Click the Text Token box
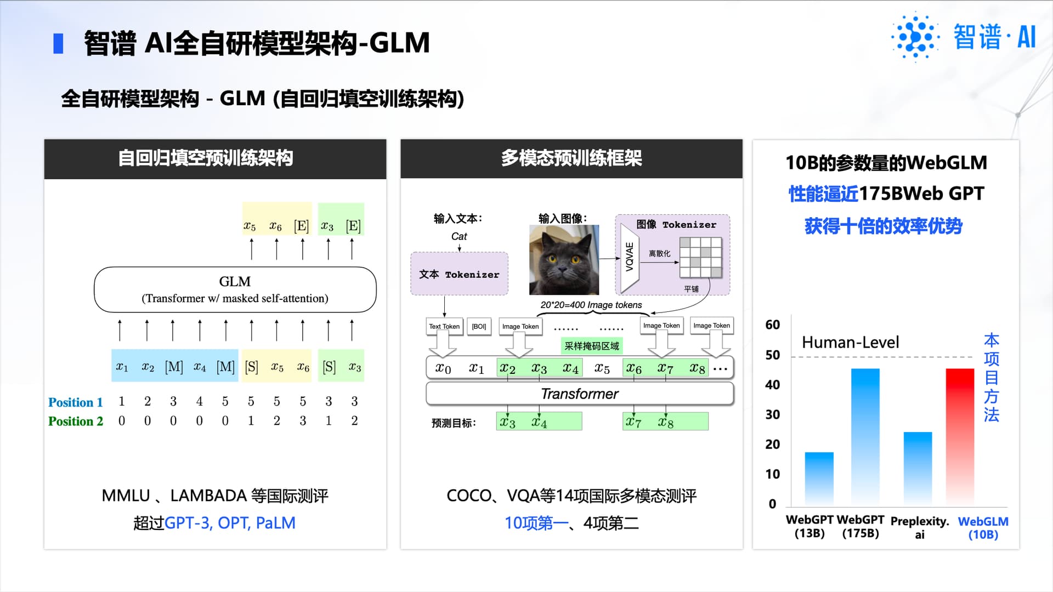Viewport: 1053px width, 592px height. click(444, 326)
